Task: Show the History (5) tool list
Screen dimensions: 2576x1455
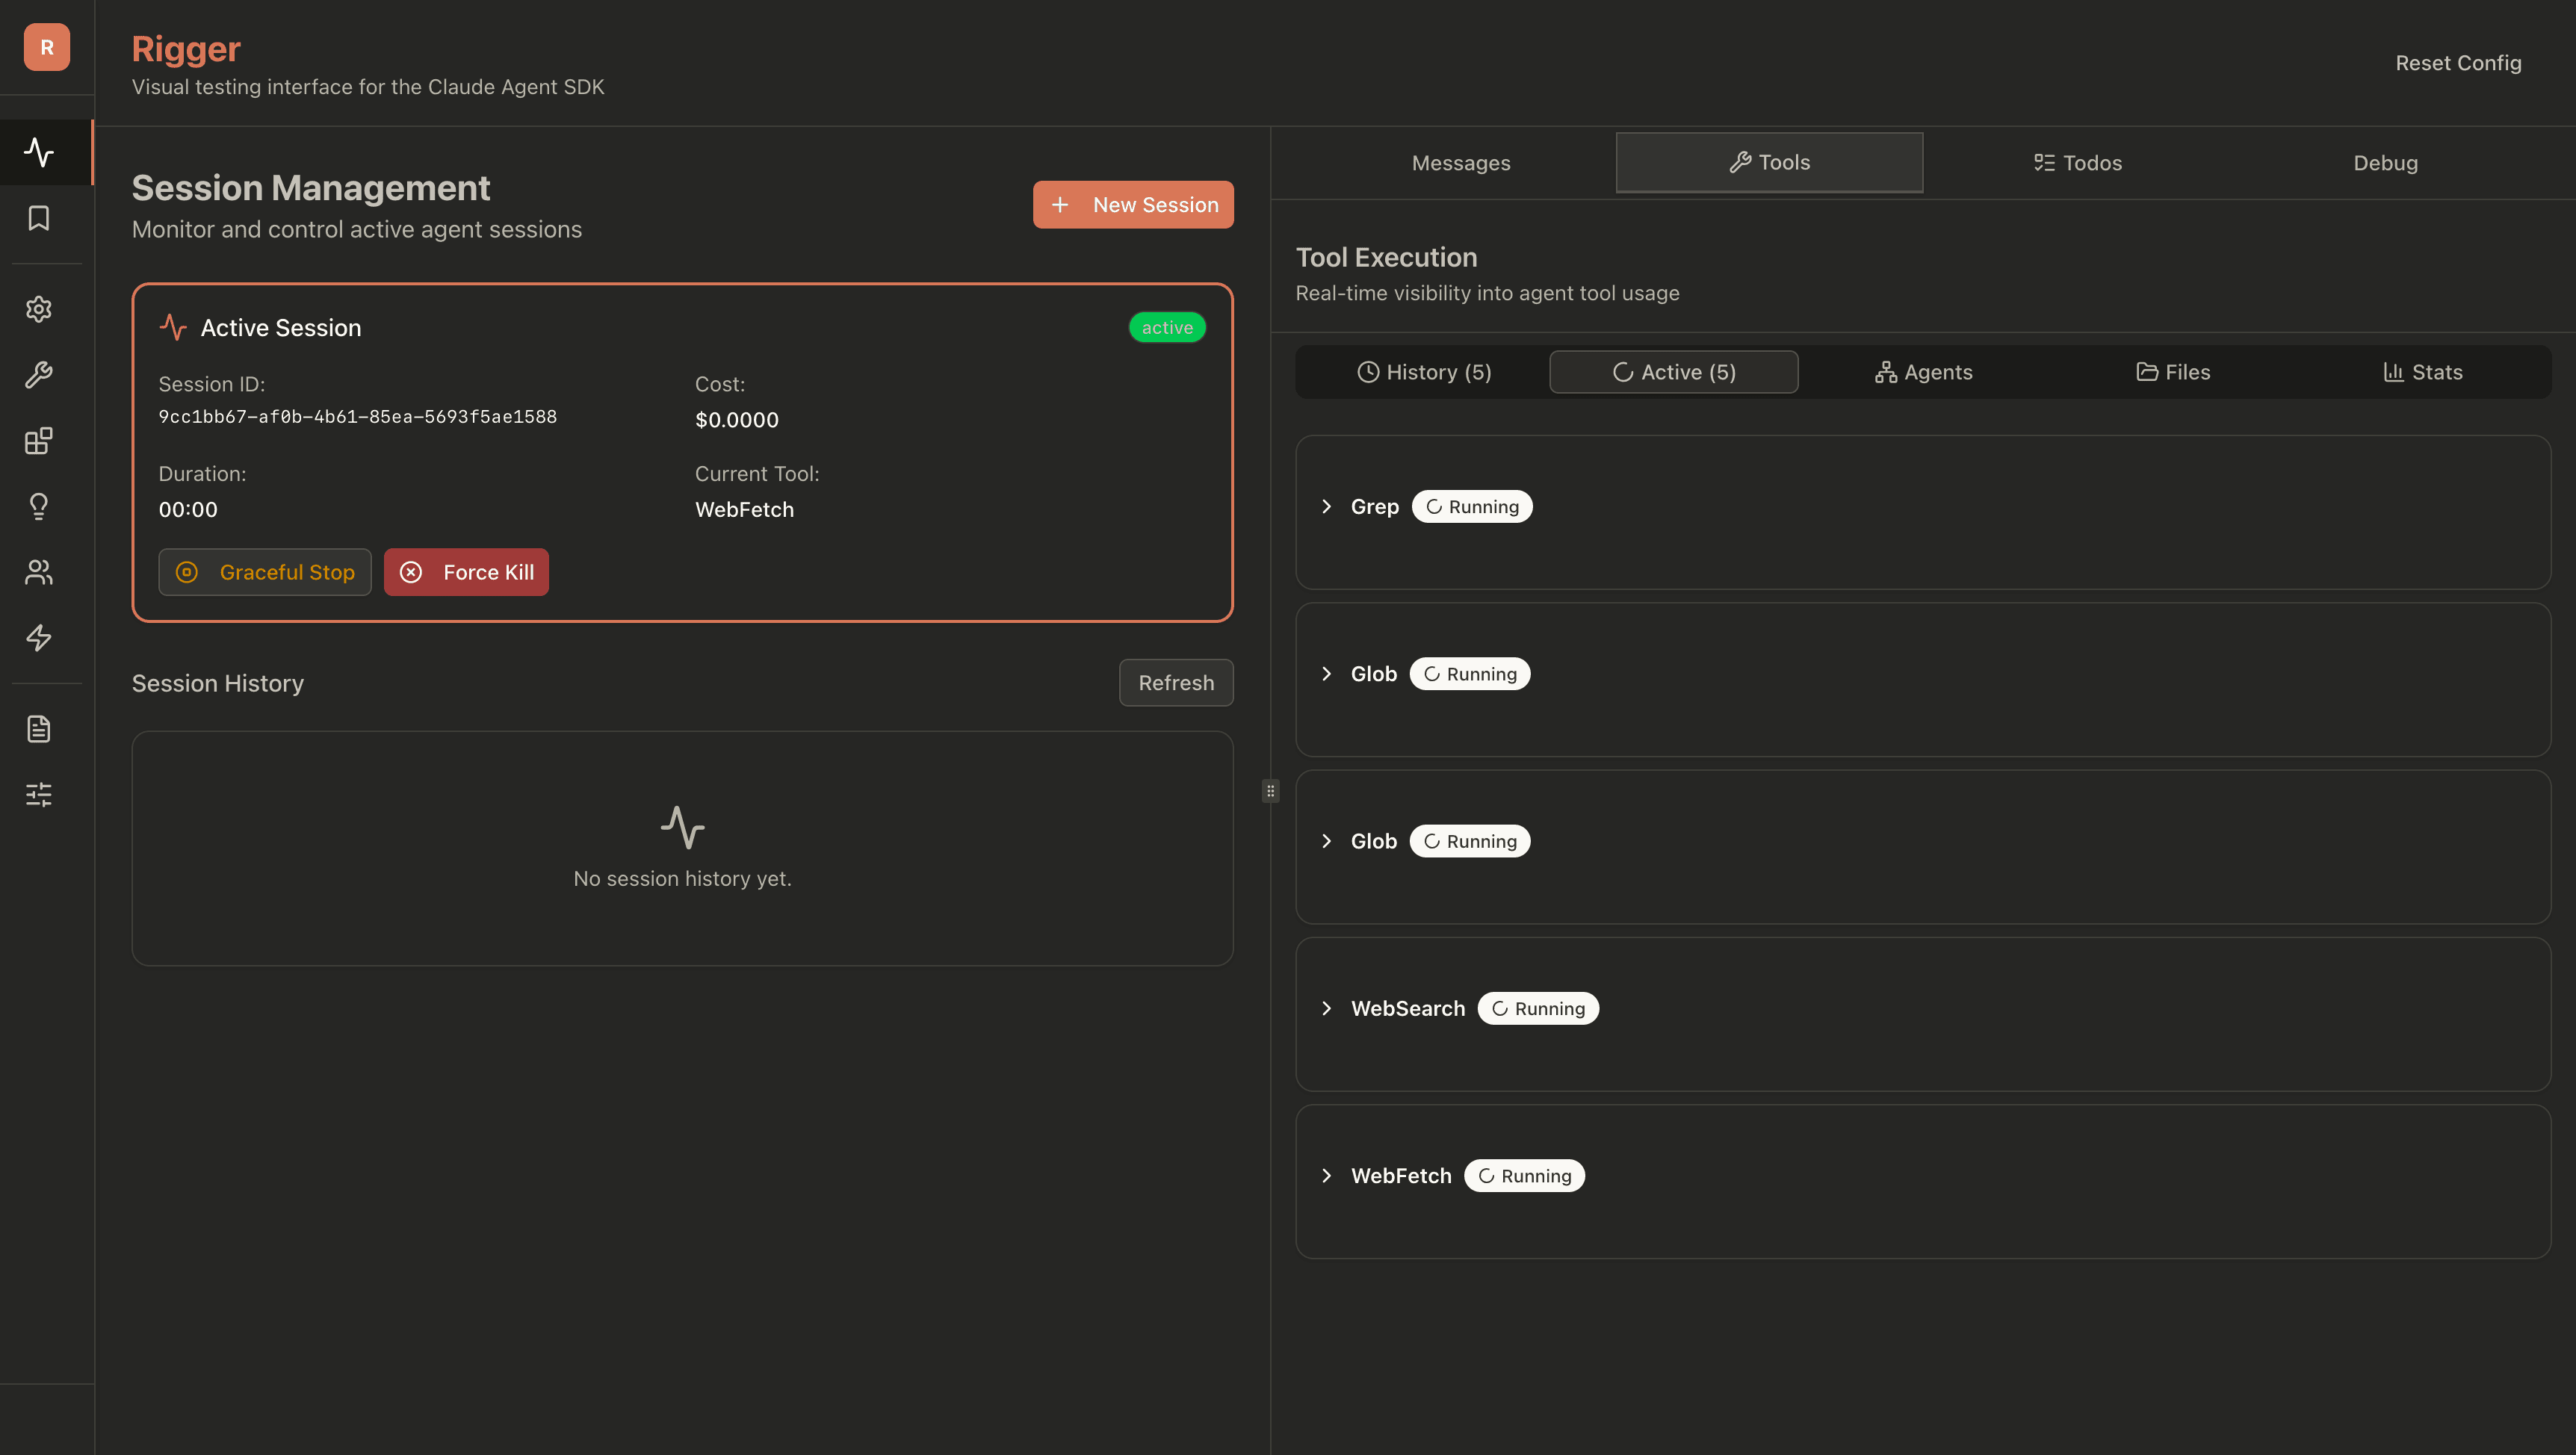Action: point(1424,372)
